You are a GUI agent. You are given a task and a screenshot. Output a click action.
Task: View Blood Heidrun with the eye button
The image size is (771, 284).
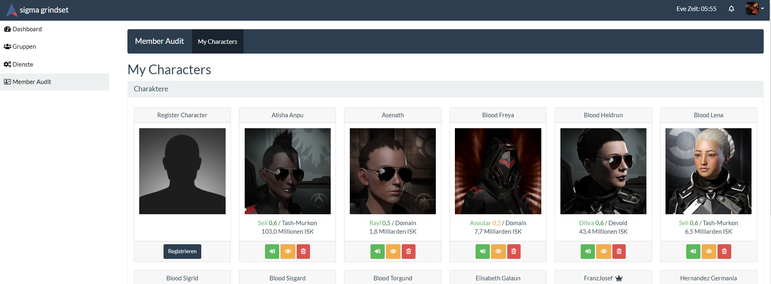(x=603, y=252)
